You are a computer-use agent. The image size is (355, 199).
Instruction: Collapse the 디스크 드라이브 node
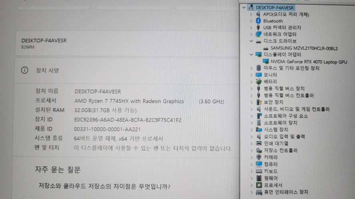pos(251,41)
